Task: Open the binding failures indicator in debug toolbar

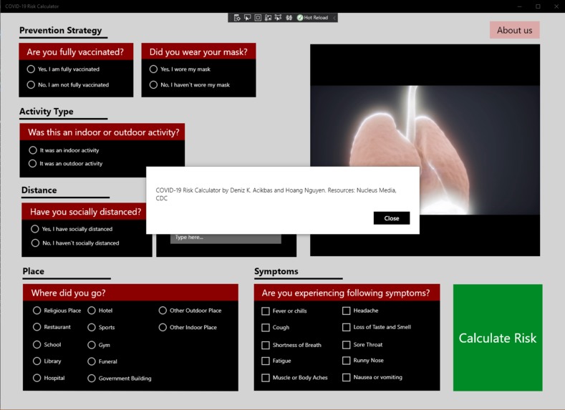Action: 289,18
